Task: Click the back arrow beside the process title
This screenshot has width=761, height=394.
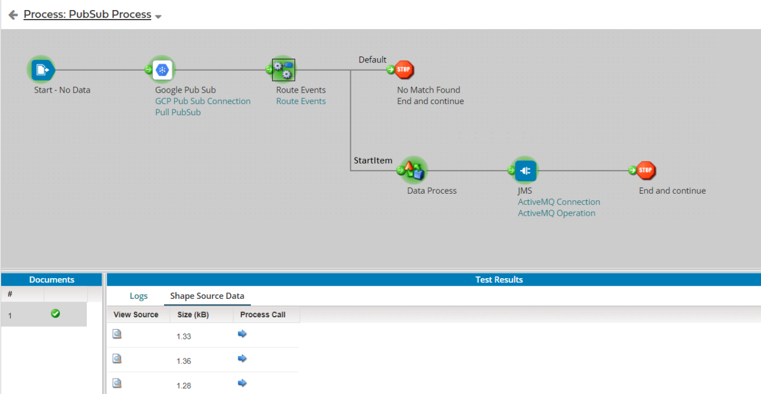Action: (12, 14)
